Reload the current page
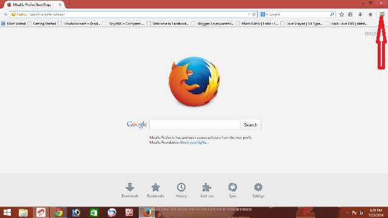This screenshot has width=388, height=218. (x=253, y=14)
